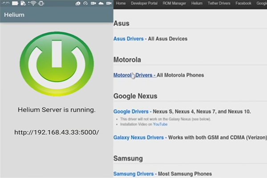
Task: Tap the Wi-Fi signal icon
Action: [32, 3]
